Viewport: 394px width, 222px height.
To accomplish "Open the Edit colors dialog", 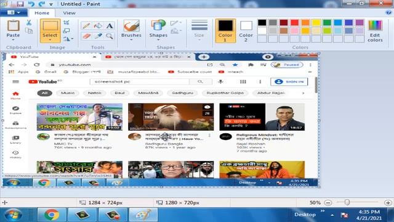I will click(x=375, y=30).
